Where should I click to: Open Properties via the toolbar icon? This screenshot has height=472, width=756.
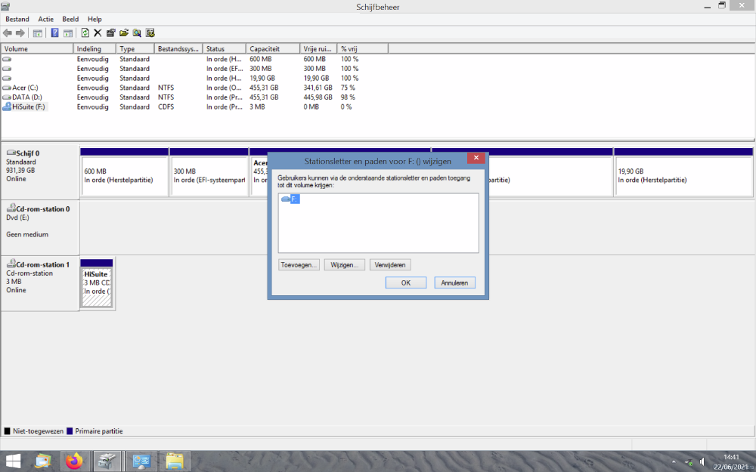pyautogui.click(x=110, y=33)
